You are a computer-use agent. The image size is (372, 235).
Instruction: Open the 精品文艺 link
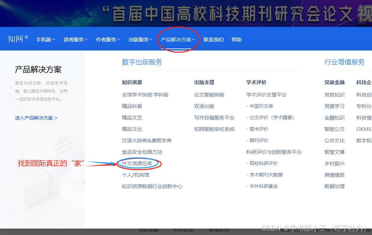click(132, 117)
